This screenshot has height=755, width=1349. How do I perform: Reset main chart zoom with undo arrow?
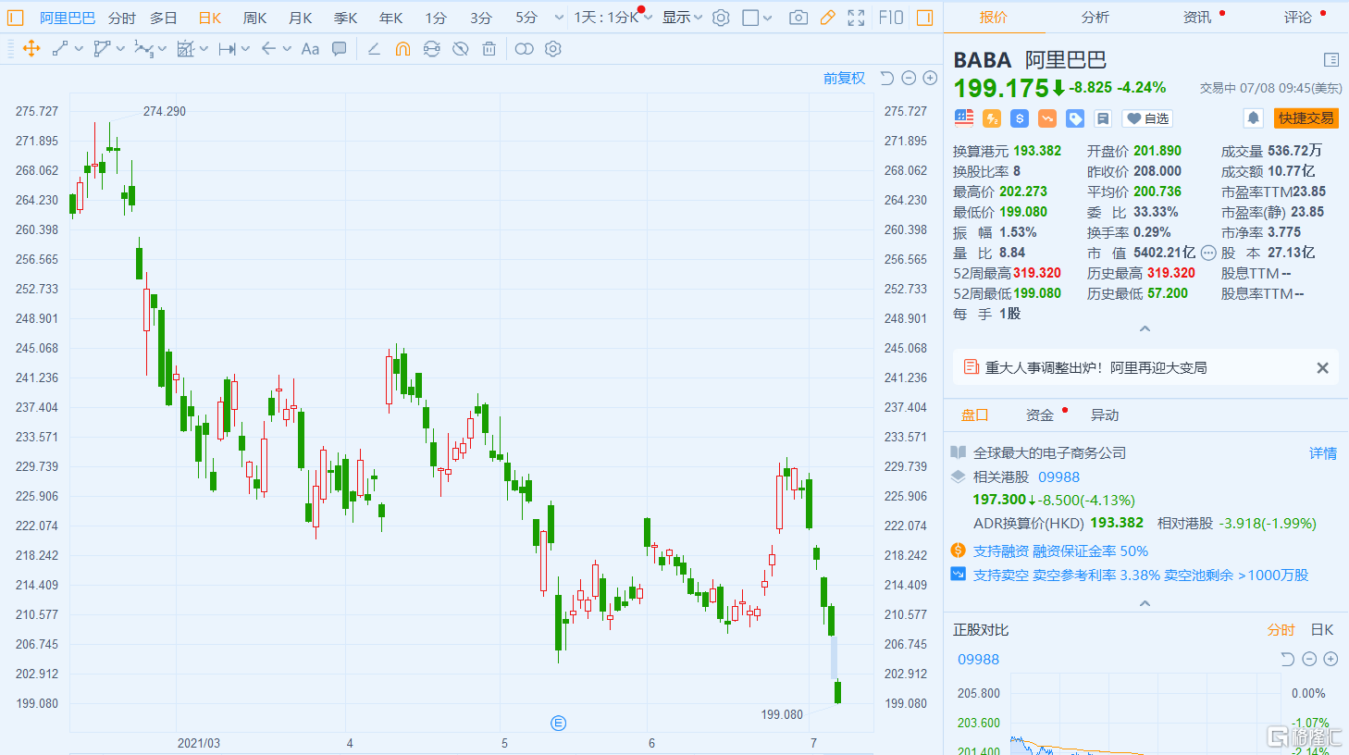[886, 79]
